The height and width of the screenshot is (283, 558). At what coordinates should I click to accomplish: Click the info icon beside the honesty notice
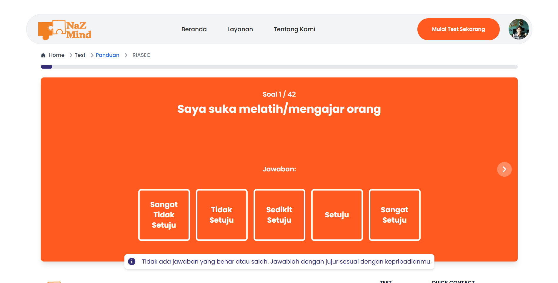click(132, 262)
